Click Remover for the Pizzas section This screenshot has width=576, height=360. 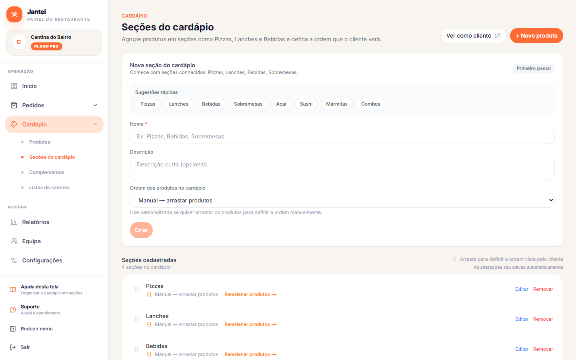tap(543, 289)
